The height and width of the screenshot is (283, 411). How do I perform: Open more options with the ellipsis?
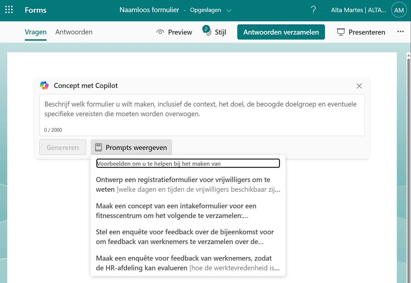(x=400, y=32)
